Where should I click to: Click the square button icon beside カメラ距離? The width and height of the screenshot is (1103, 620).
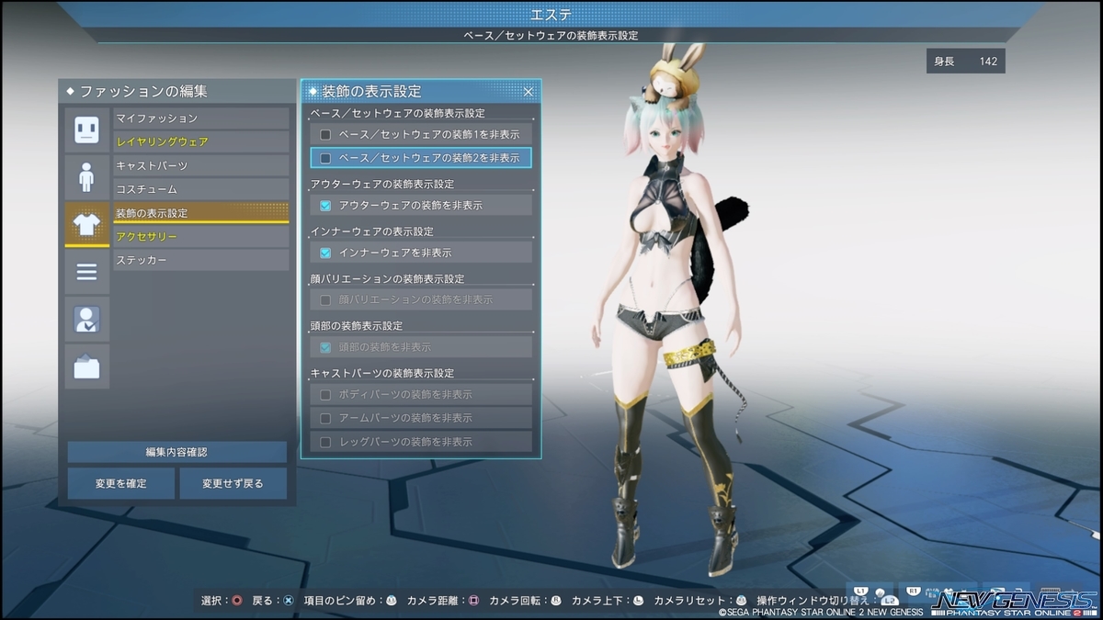(x=473, y=601)
